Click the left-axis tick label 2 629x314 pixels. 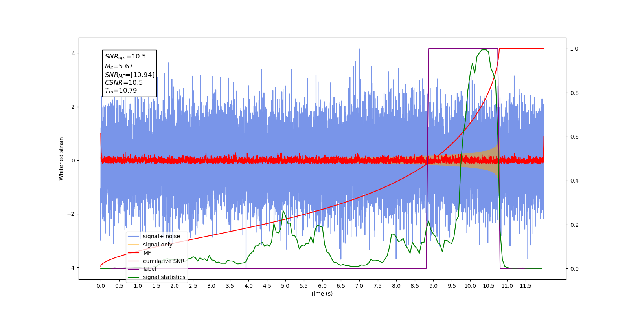[x=73, y=107]
